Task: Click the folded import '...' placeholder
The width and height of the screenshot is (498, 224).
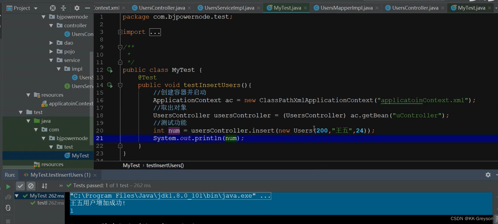Action: [x=155, y=32]
